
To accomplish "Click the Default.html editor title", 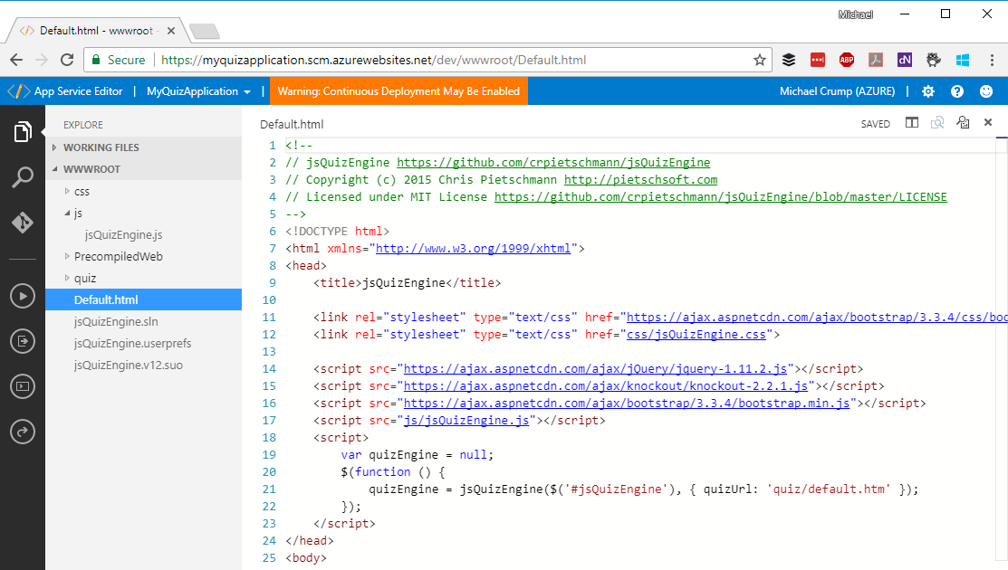I will 292,125.
